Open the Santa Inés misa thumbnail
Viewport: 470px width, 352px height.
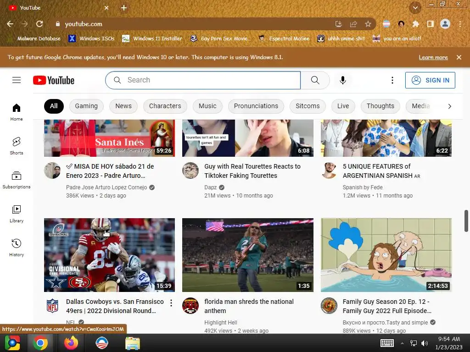[x=109, y=138]
